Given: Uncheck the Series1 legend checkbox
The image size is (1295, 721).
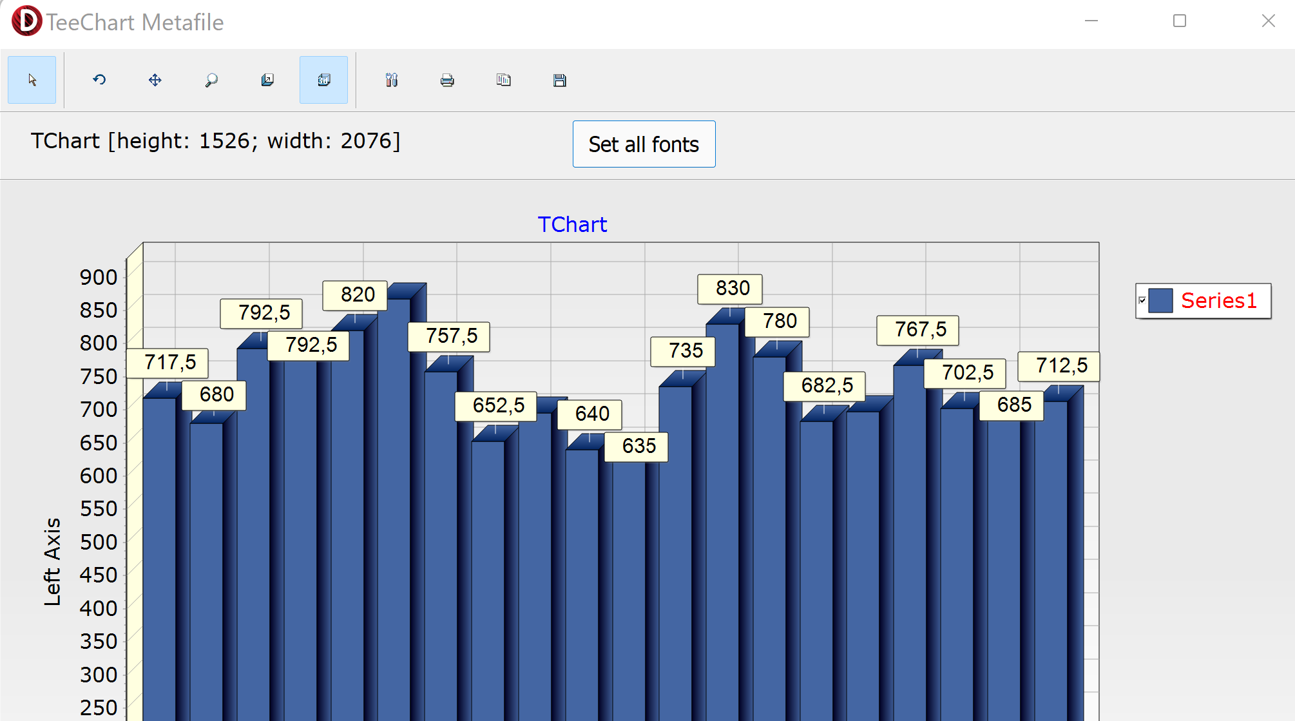Looking at the screenshot, I should click(1142, 300).
